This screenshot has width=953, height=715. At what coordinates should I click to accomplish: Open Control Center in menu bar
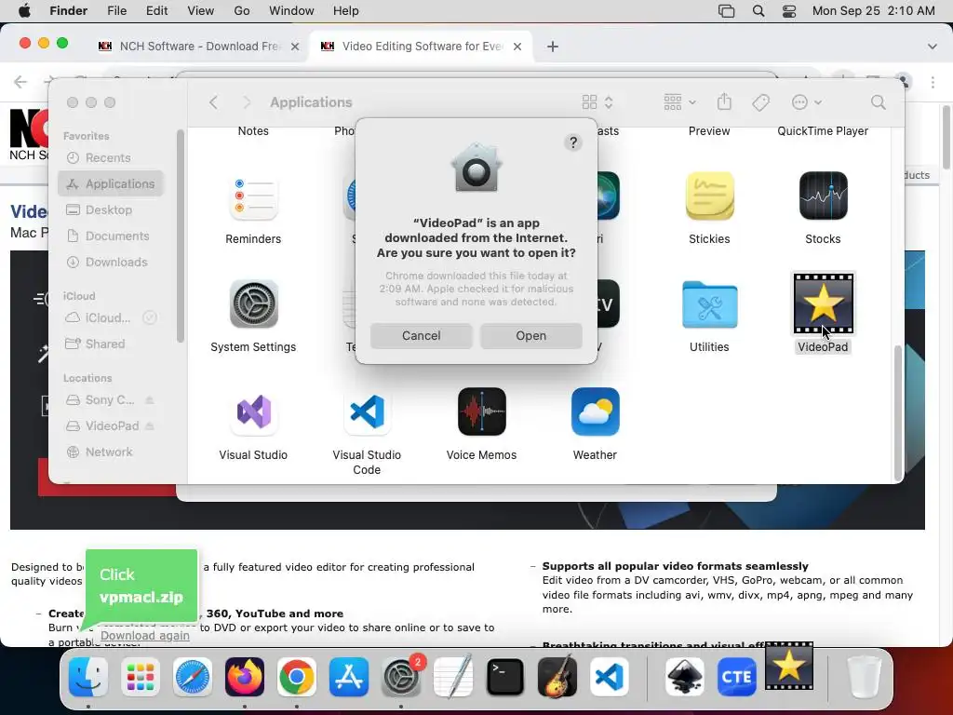click(x=789, y=11)
